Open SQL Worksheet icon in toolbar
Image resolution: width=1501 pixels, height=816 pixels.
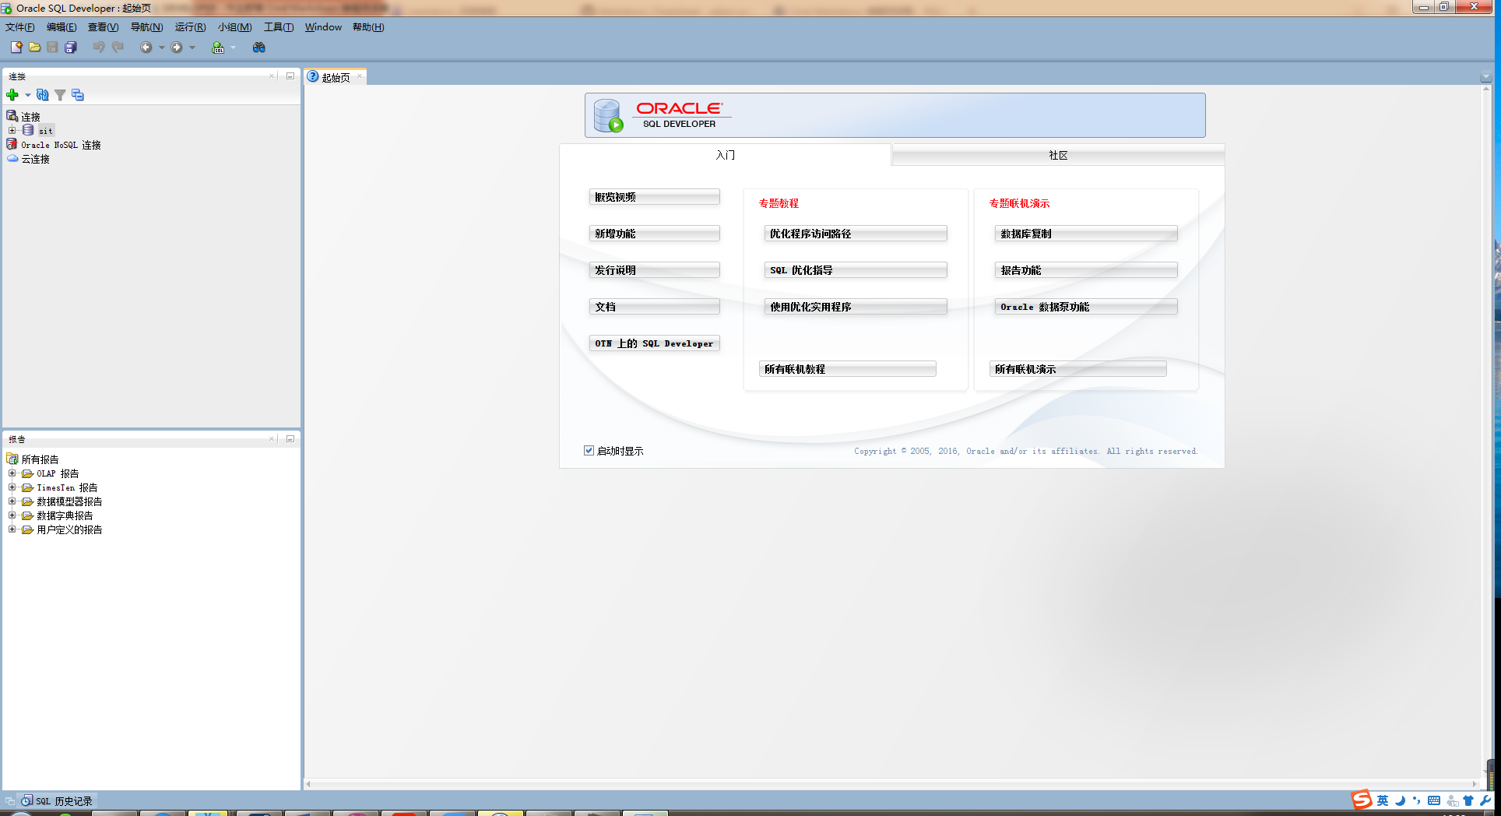pyautogui.click(x=218, y=47)
